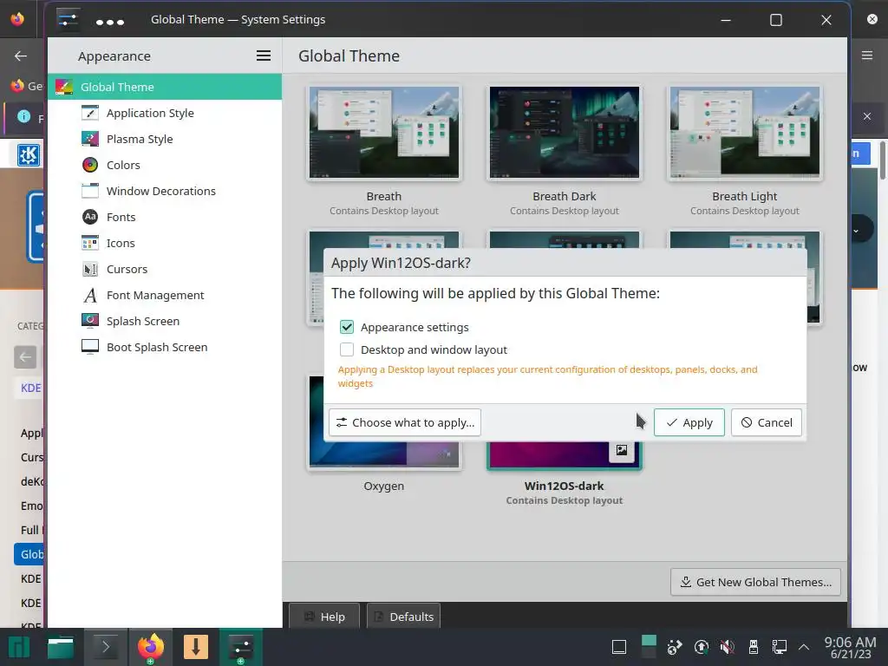Click the Colors color-wheel icon

coord(90,165)
